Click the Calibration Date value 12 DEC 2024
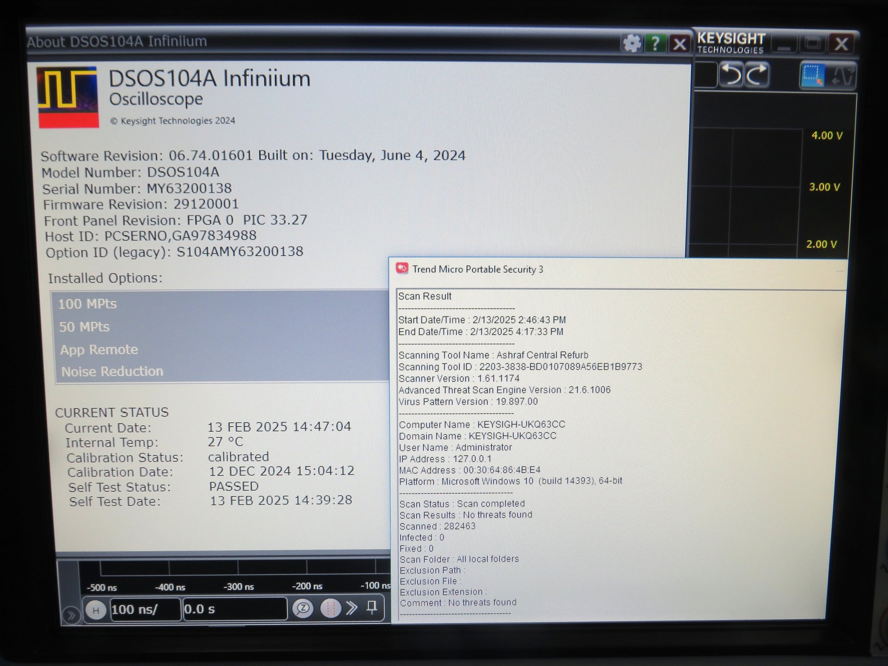 tap(282, 471)
